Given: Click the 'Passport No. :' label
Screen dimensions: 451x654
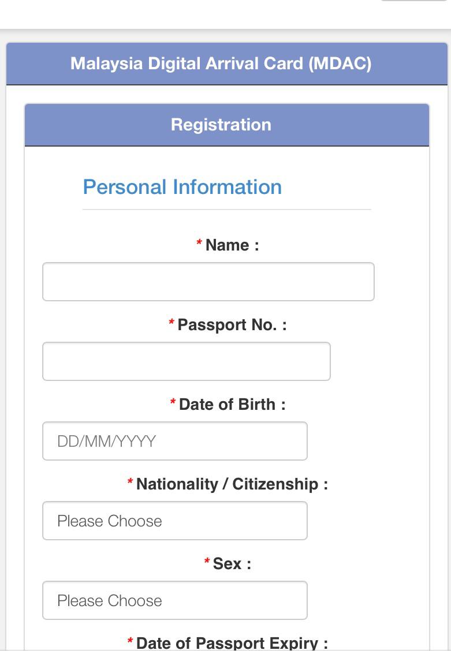Looking at the screenshot, I should pos(232,325).
